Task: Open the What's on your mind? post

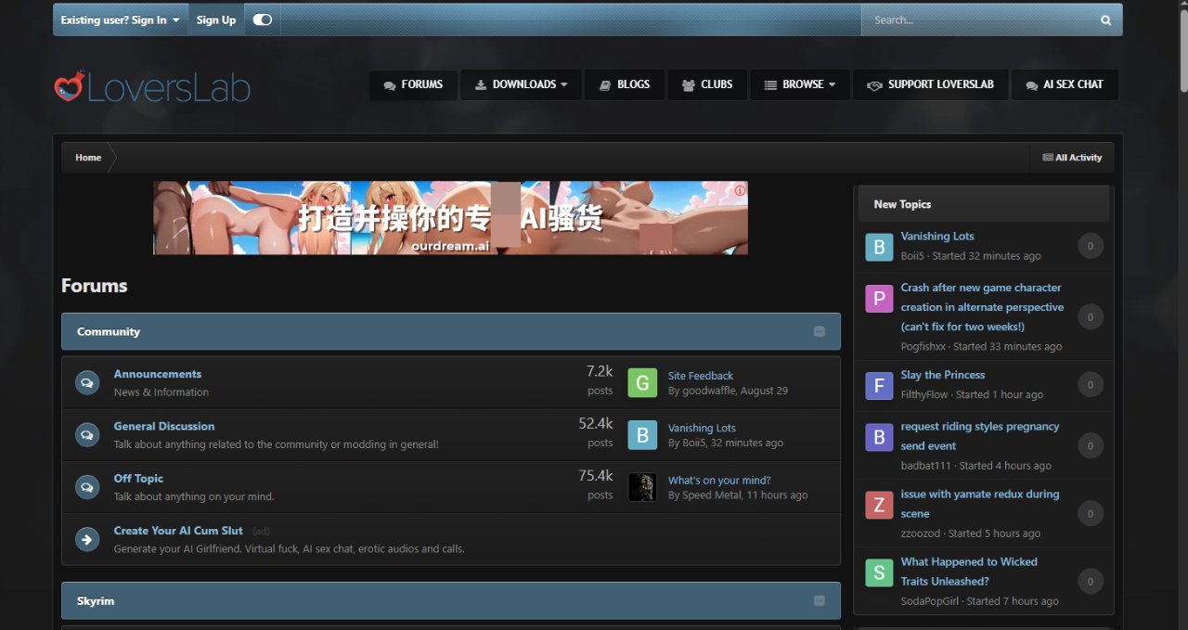Action: point(719,481)
